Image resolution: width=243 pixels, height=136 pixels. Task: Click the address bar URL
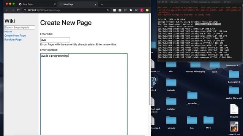tap(44, 10)
